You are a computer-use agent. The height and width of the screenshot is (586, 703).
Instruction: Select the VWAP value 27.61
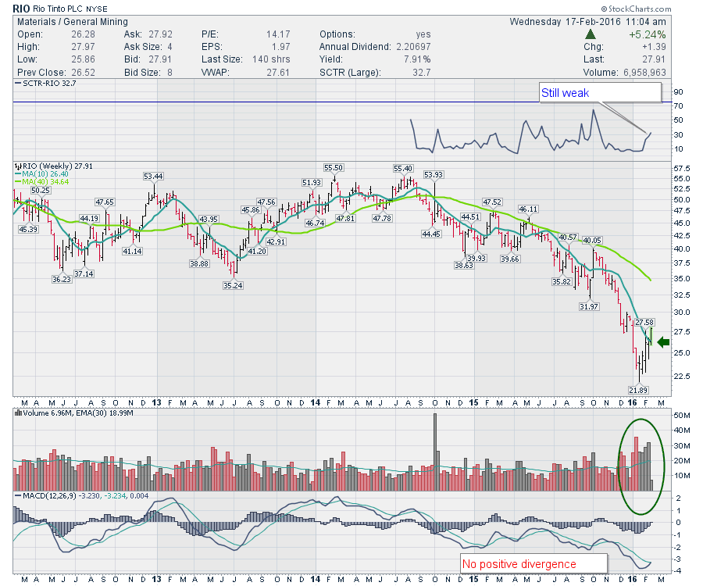[278, 73]
